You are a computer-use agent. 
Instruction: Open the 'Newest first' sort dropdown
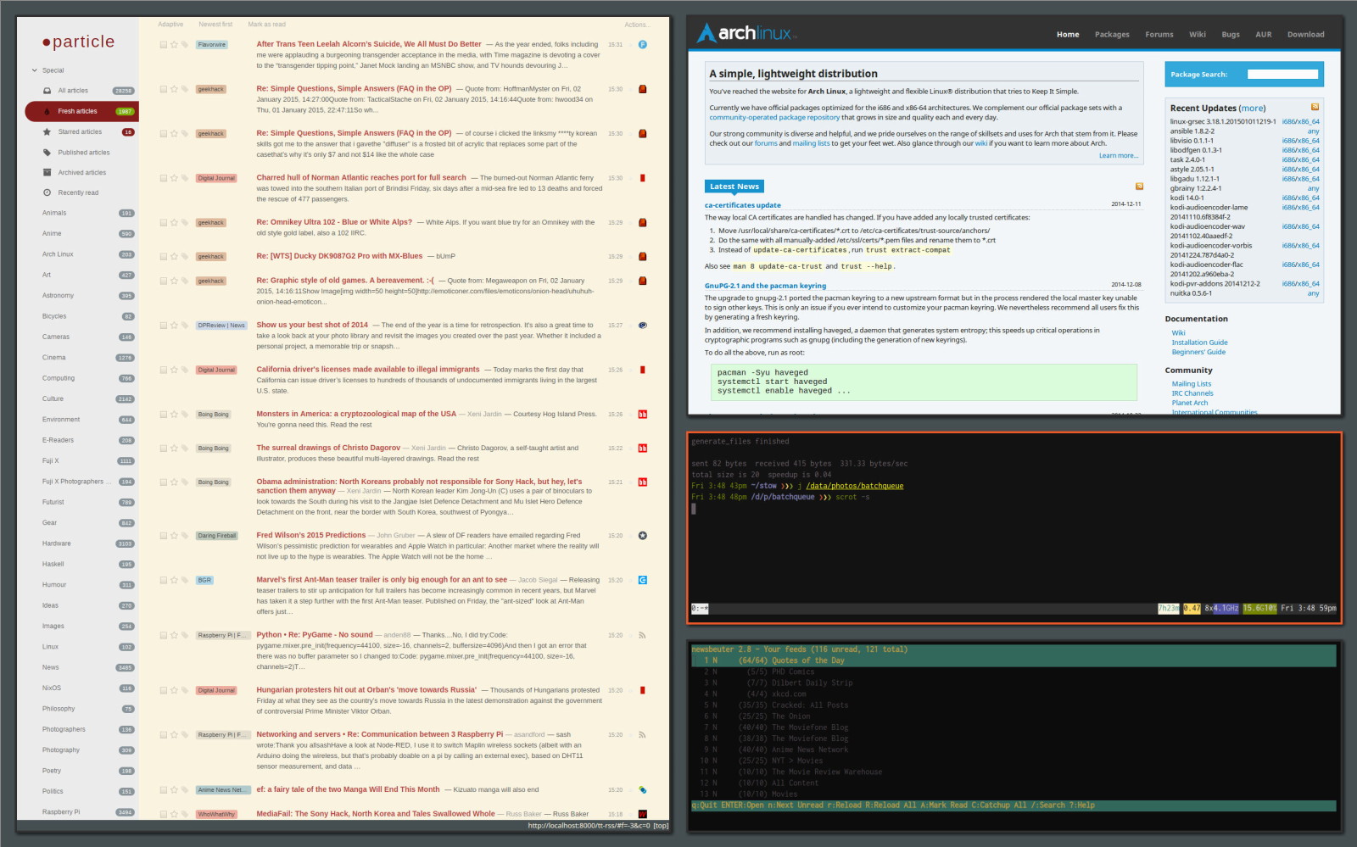215,25
